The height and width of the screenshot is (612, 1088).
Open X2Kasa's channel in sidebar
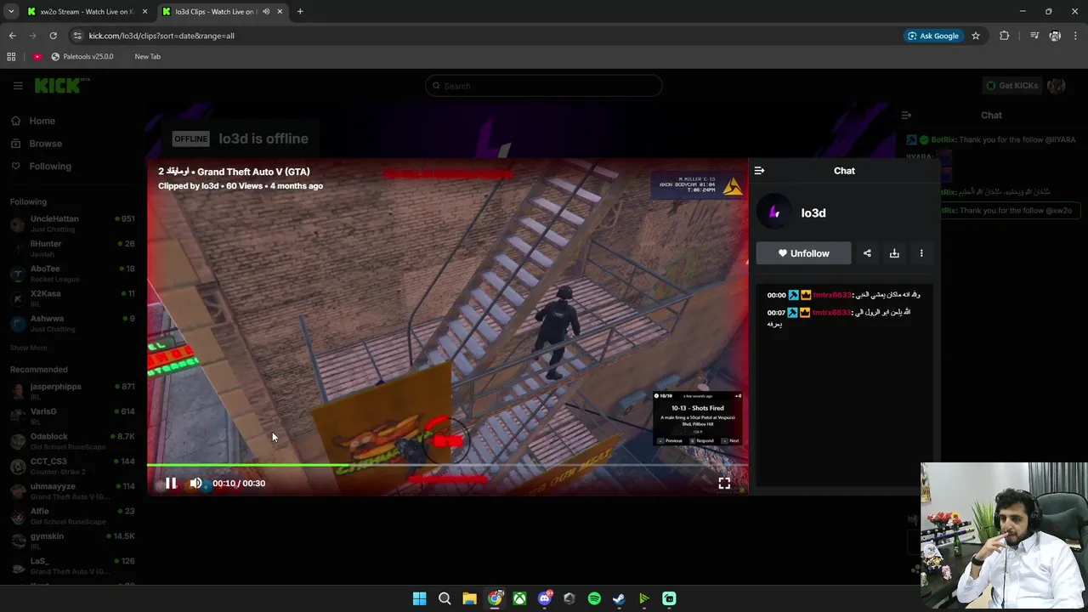(72, 298)
